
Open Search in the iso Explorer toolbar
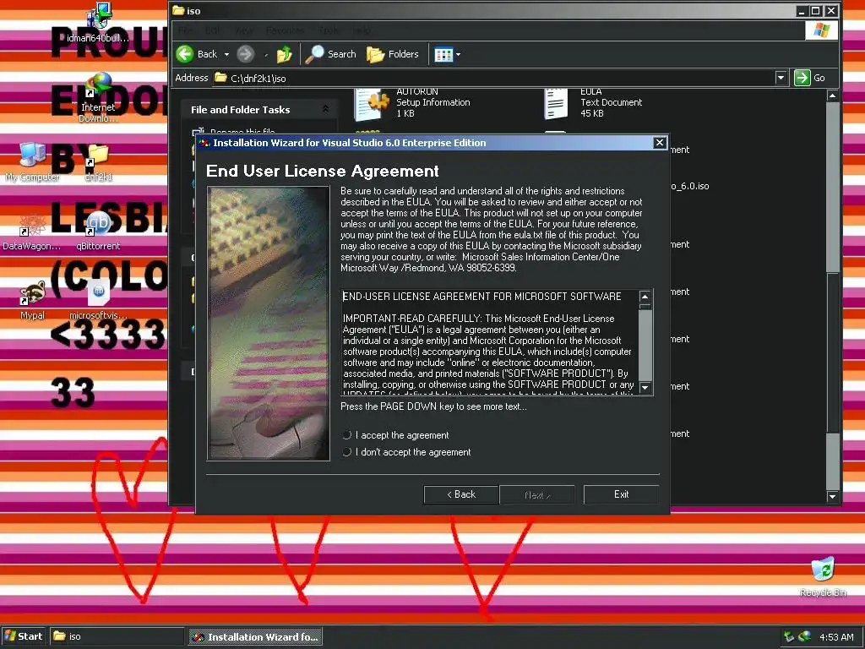331,54
